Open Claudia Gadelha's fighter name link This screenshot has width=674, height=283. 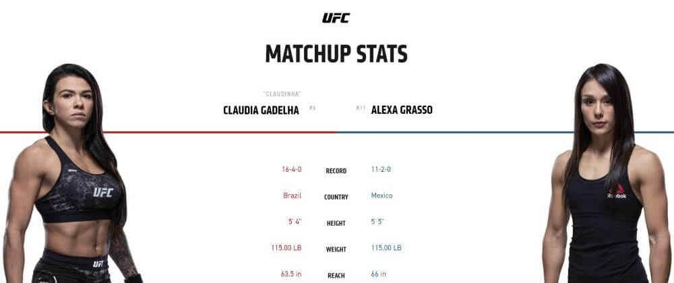[x=261, y=111]
